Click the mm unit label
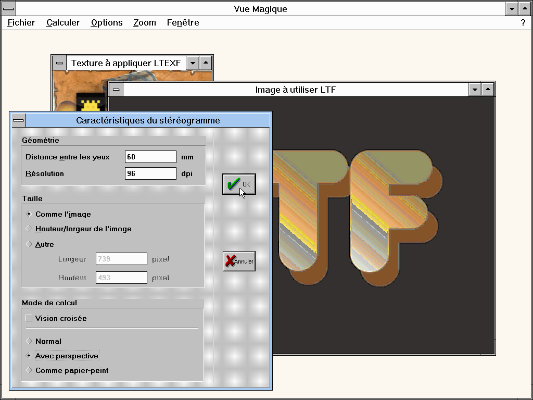533x400 pixels. pyautogui.click(x=187, y=157)
